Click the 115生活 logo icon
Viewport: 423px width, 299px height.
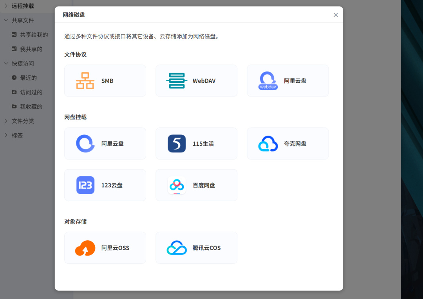[x=177, y=143]
